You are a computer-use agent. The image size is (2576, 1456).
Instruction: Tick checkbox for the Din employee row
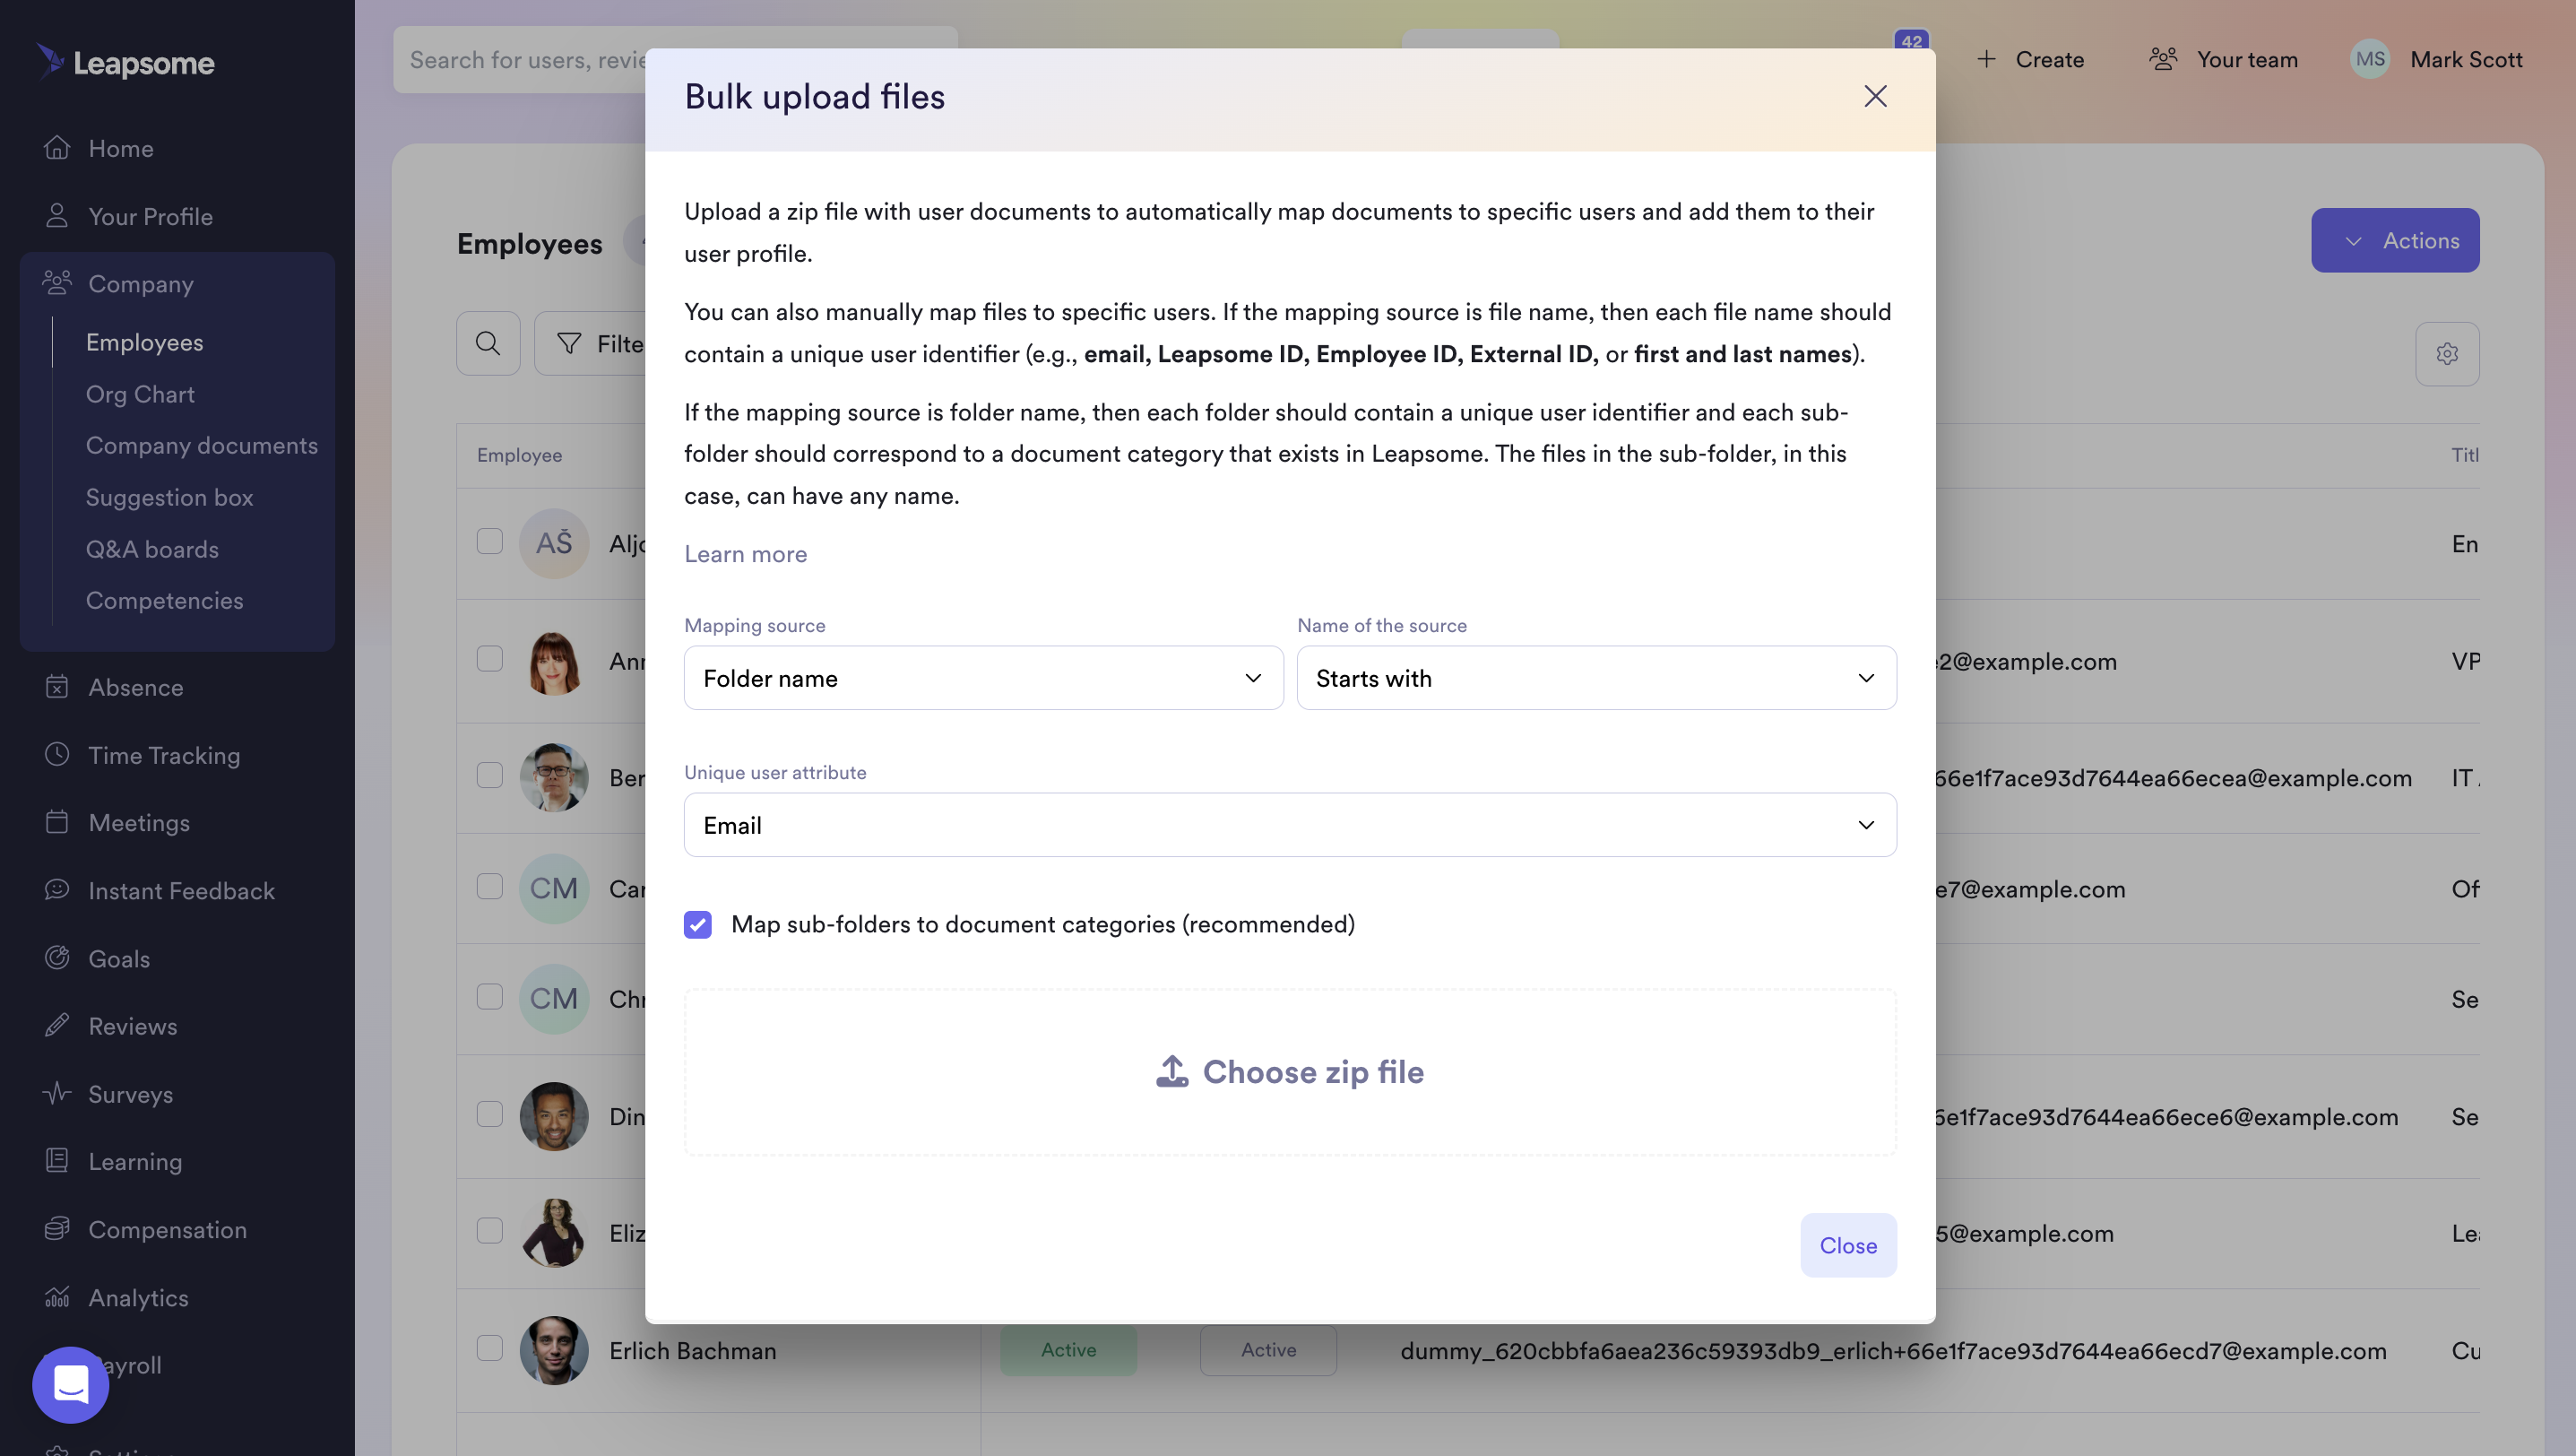pos(489,1114)
